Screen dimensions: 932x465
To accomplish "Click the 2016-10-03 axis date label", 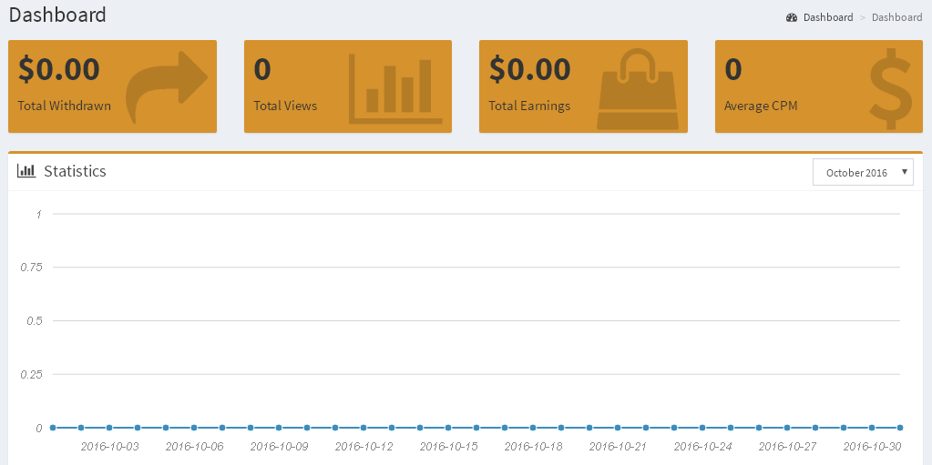I will [110, 447].
